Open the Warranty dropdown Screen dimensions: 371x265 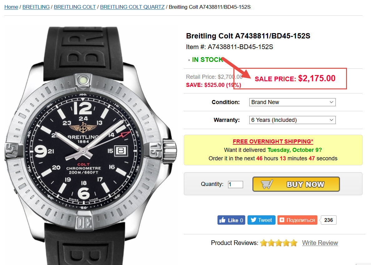(292, 120)
